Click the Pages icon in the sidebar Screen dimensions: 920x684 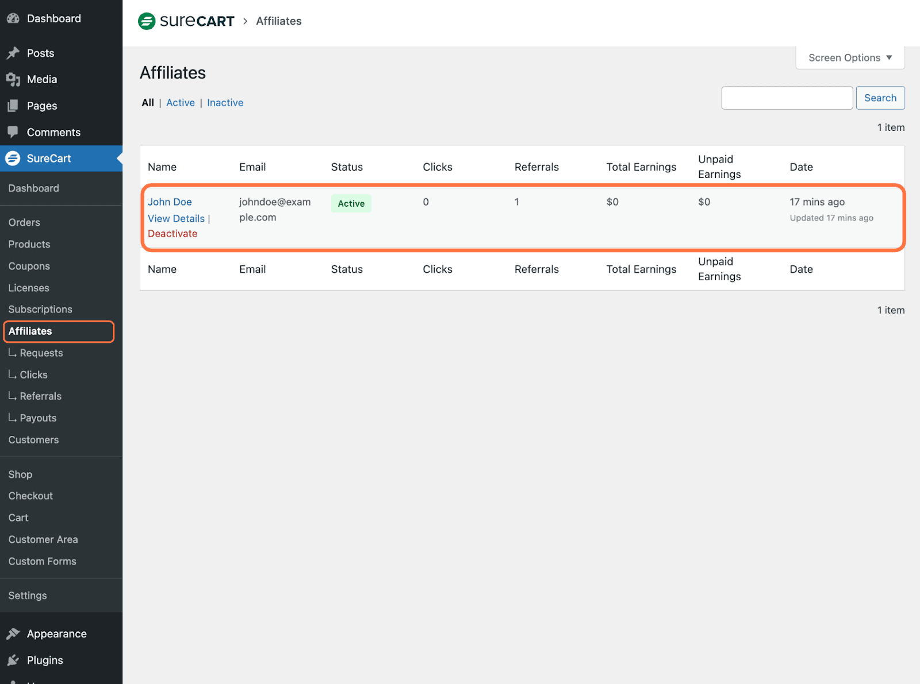point(13,106)
